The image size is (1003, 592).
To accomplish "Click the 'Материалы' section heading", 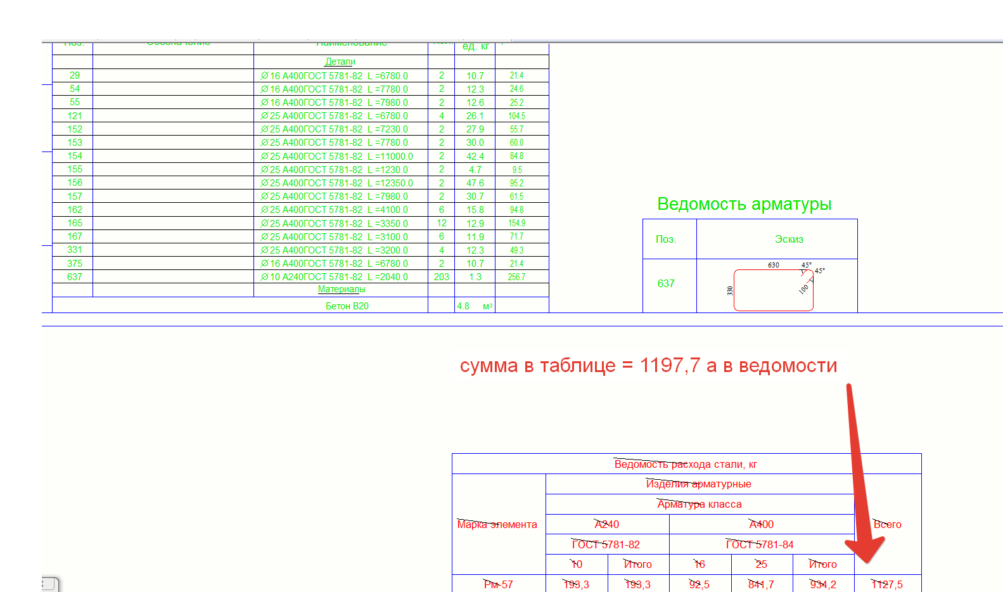I will point(342,289).
